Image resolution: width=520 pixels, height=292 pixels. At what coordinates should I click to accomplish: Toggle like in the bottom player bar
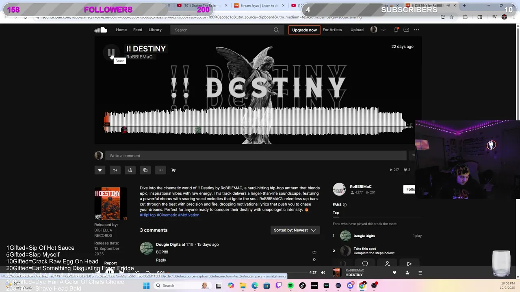tap(394, 273)
